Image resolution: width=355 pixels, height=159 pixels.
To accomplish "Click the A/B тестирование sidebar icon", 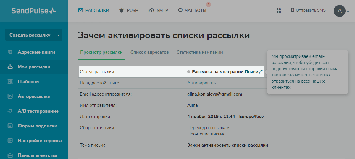I will coord(10,111).
